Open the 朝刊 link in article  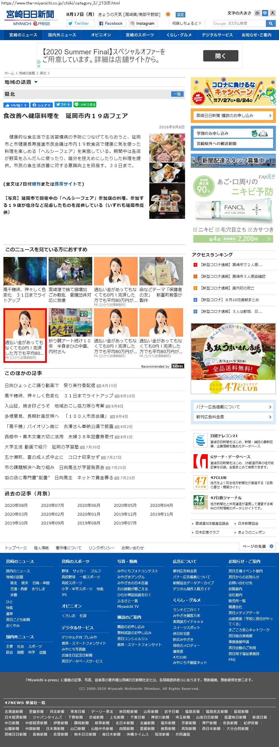[x=36, y=184]
